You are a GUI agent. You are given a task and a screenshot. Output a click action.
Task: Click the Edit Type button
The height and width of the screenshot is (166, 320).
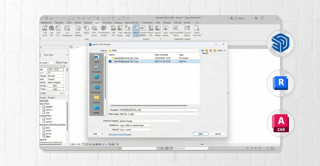coord(62,63)
